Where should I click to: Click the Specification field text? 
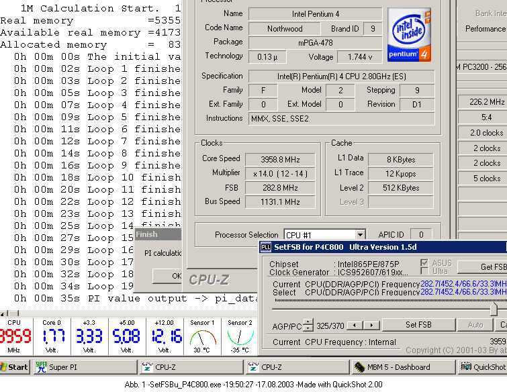point(341,77)
